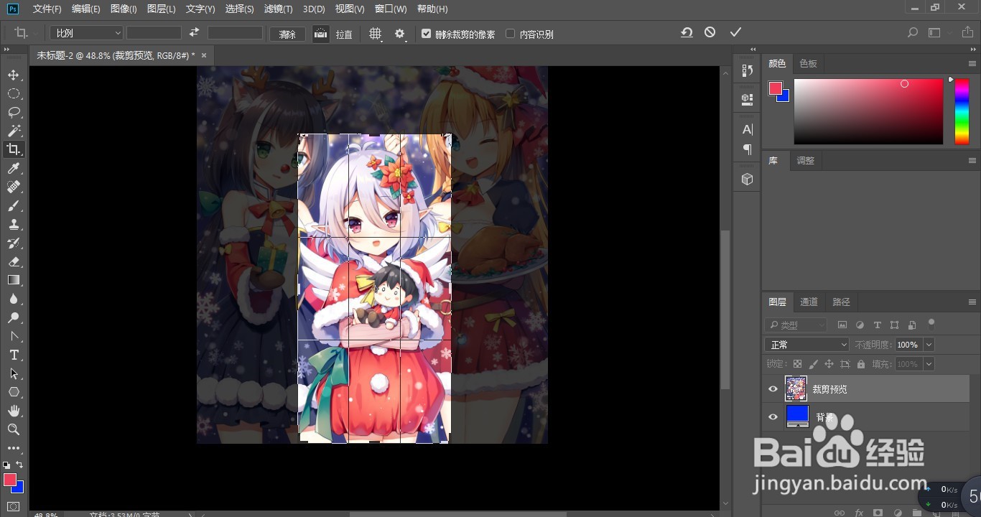Cancel the current crop operation

pyautogui.click(x=710, y=33)
